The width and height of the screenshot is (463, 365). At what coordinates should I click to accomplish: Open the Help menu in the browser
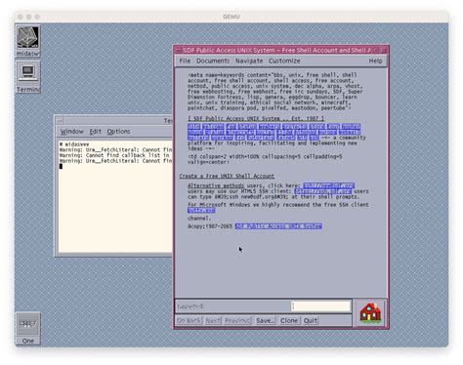point(375,61)
